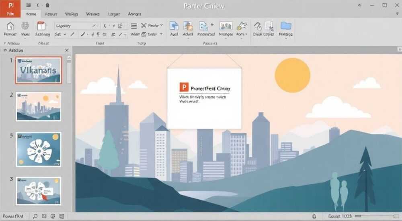
Task: Click the zoom percentage text in status bar
Action: pyautogui.click(x=340, y=217)
